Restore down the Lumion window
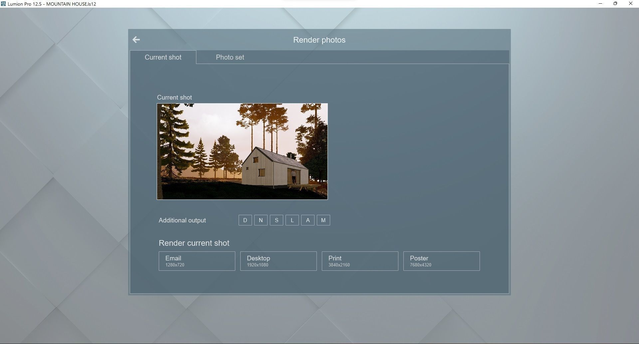639x344 pixels. pos(615,4)
